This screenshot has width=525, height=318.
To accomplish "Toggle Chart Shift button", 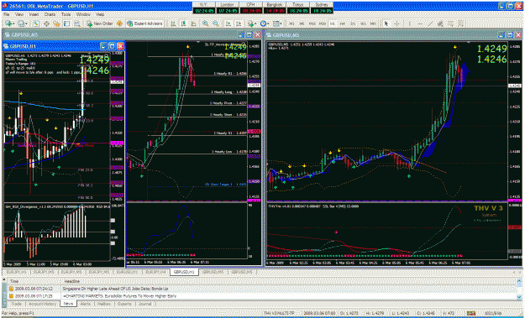I will [x=239, y=23].
